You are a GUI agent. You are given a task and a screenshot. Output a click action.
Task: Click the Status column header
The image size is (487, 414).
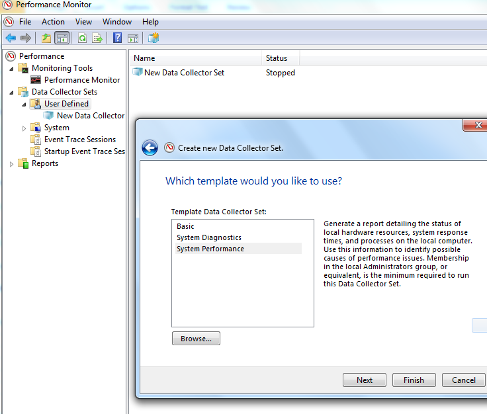coord(277,58)
